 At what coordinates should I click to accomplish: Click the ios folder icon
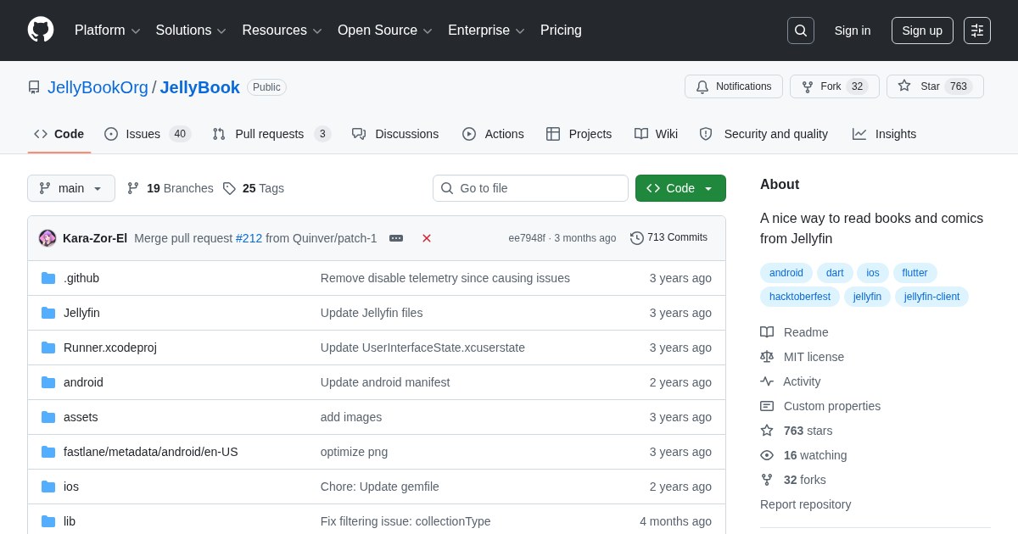(x=48, y=487)
